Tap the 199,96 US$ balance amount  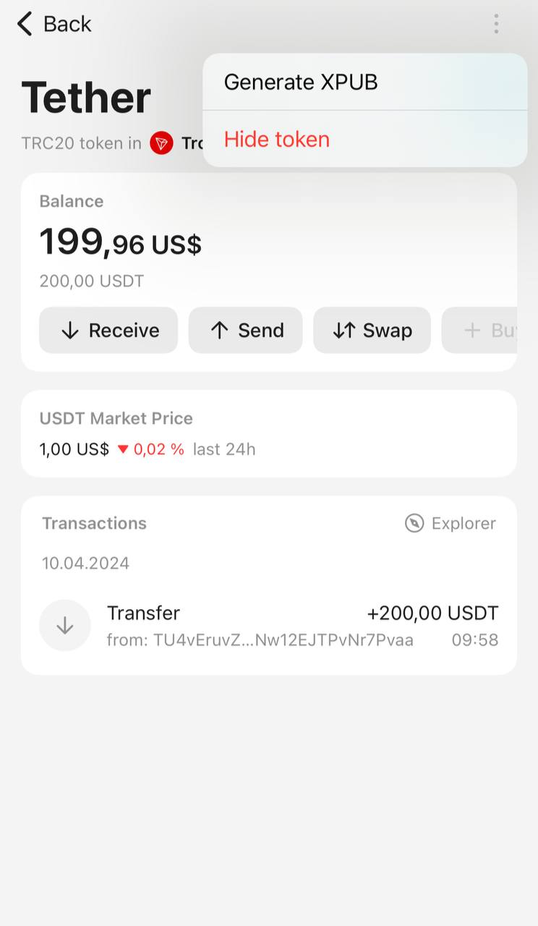(x=120, y=242)
